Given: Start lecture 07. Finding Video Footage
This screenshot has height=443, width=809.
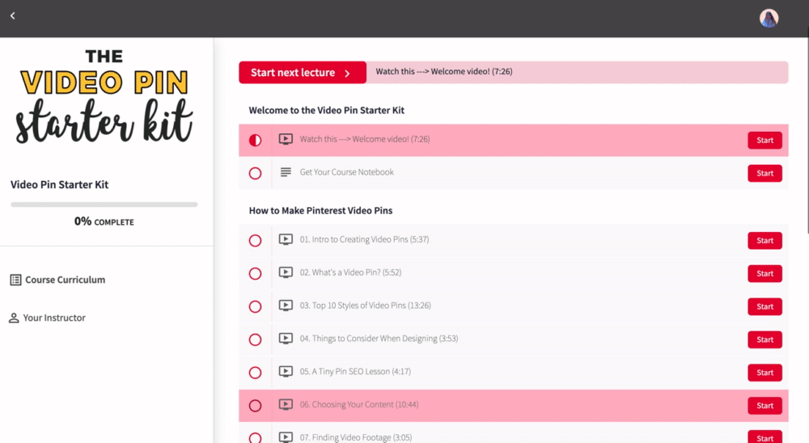Looking at the screenshot, I should (x=765, y=437).
